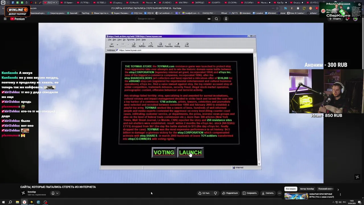Click the Создать button
The image size is (364, 205).
point(335,19)
